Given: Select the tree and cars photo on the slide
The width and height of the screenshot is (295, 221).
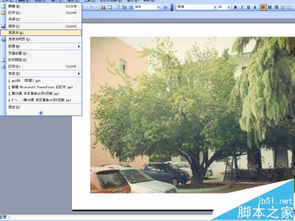Looking at the screenshot, I should [192, 115].
